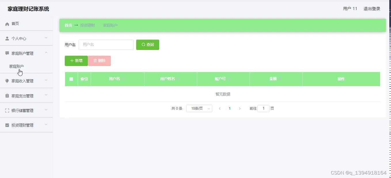391x178 pixels.
Task: Click the 家庭支出管理 sidebar icon
Action: [x=7, y=95]
